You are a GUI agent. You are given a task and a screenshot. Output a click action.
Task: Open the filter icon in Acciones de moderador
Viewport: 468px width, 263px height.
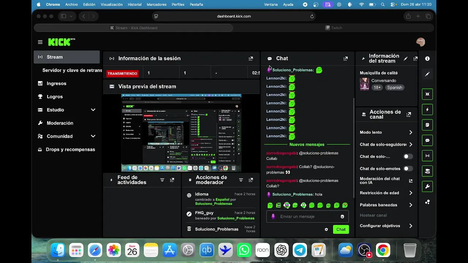[x=241, y=180]
